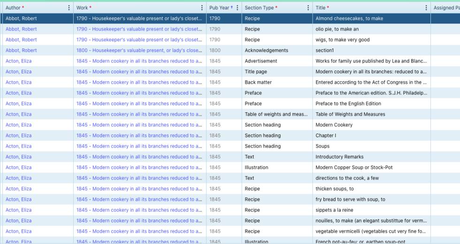Select the "Almond cheesecakes, to make" title cell
Image resolution: width=460 pixels, height=244 pixels.
[x=349, y=19]
